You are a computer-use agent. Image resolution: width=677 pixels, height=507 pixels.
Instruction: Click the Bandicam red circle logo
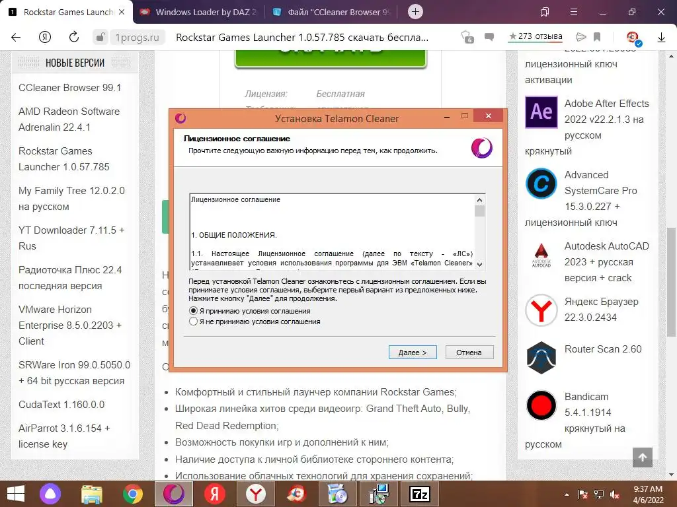coord(541,405)
